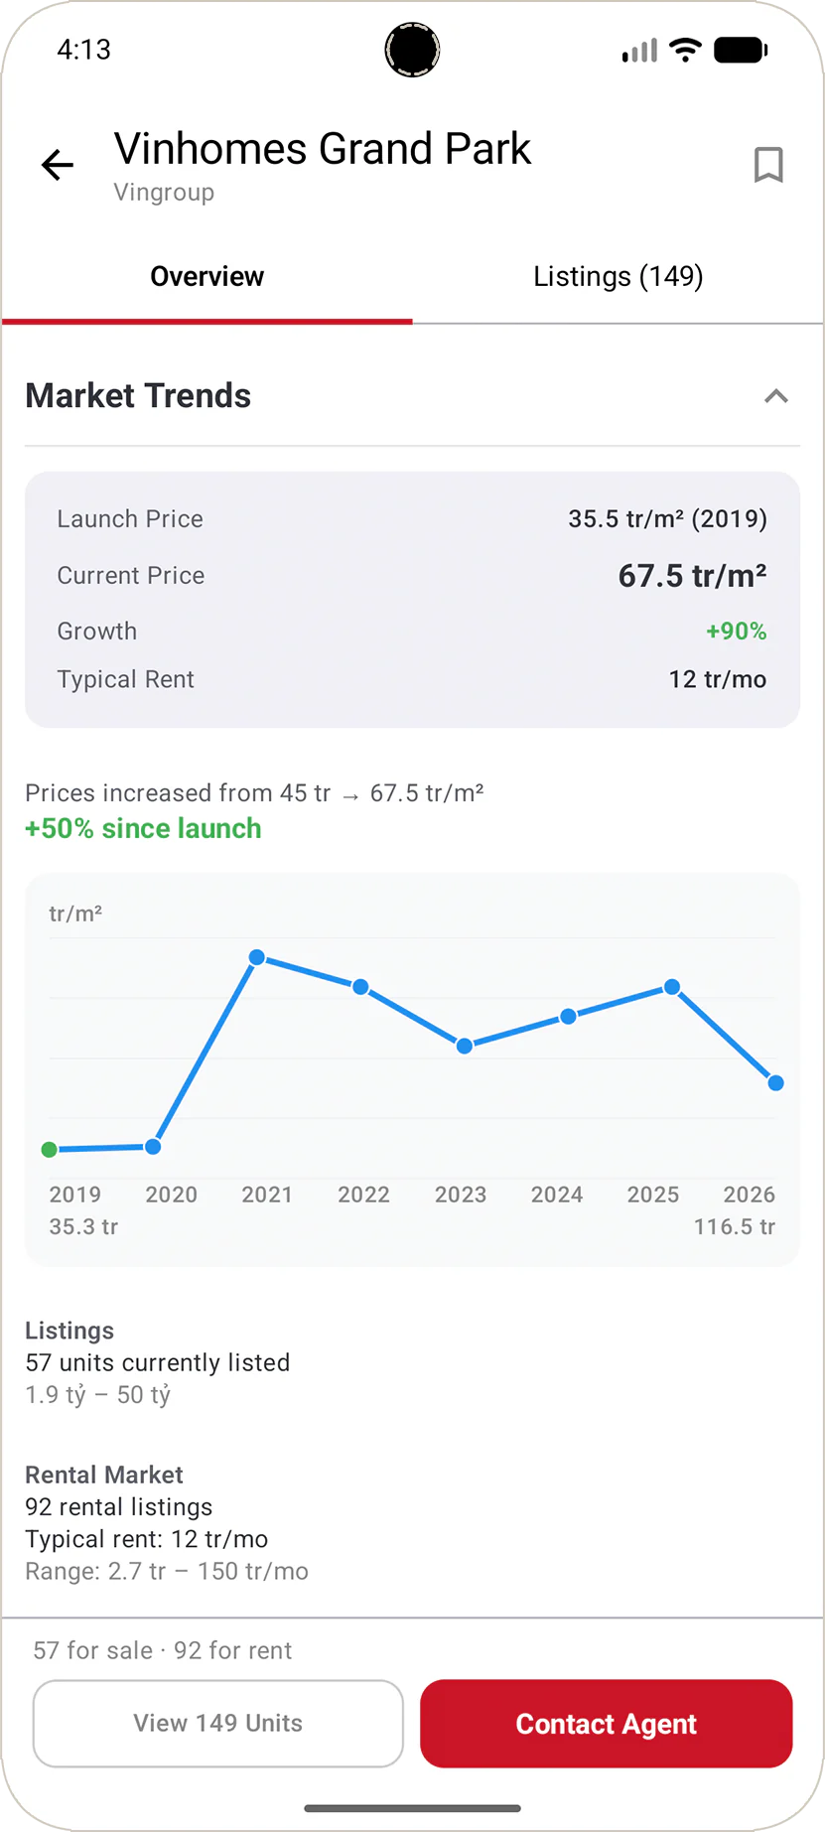Tap the back arrow icon
The height and width of the screenshot is (1832, 825).
point(58,165)
